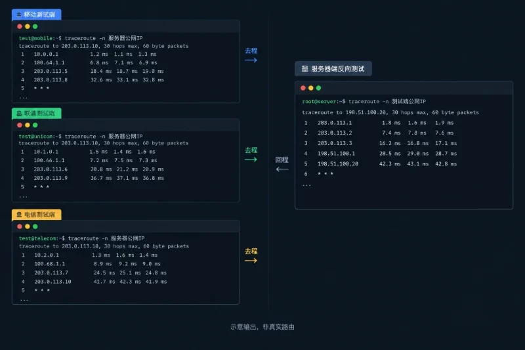This screenshot has height=350, width=525.
Task: Click the green dot in the test@telecom terminal
Action: tap(35, 227)
